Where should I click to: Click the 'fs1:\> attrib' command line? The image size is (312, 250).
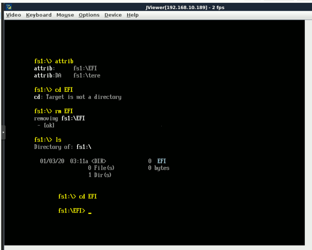tap(54, 61)
